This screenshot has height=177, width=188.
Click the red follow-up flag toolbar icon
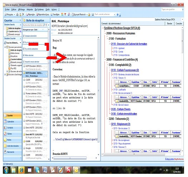[65, 15]
